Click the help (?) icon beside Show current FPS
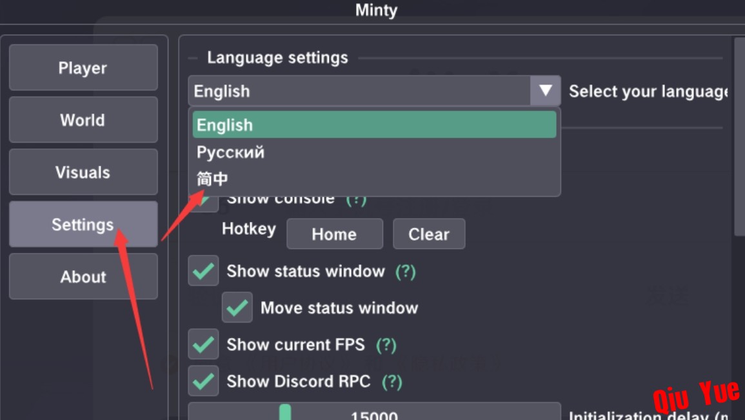 [x=386, y=345]
